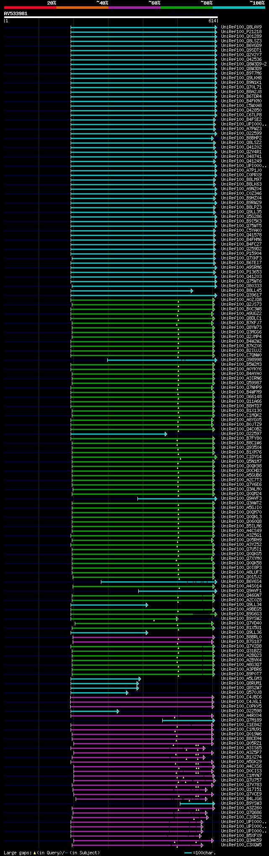Select label UniRef100_A3IS65
The image size is (269, 856).
click(241, 748)
